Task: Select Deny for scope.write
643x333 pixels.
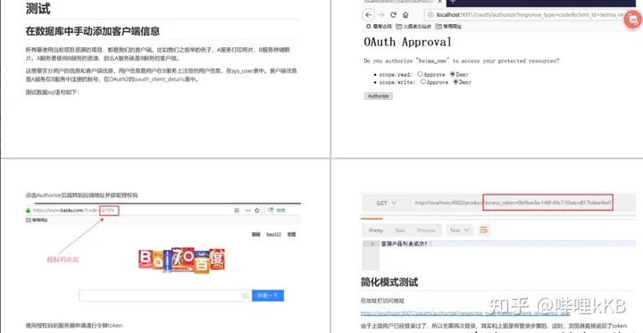Action: [455, 82]
